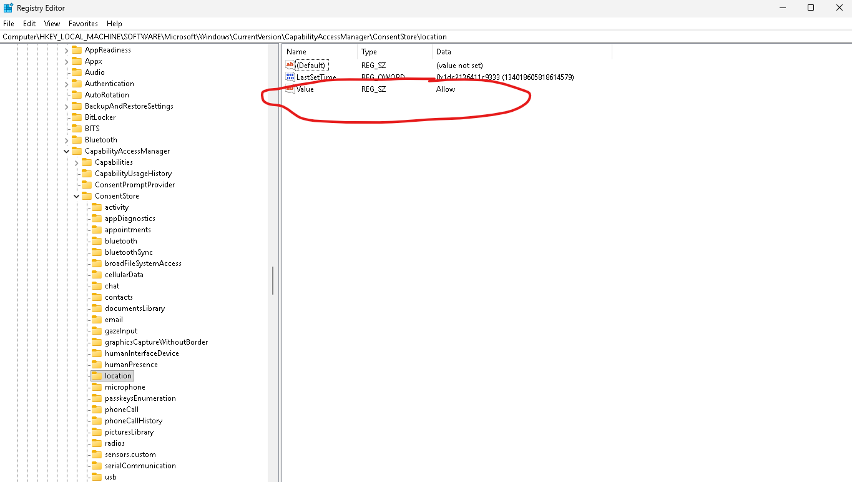Select the graphicsCaptureWithoutBorder key
This screenshot has width=852, height=482.
[156, 342]
